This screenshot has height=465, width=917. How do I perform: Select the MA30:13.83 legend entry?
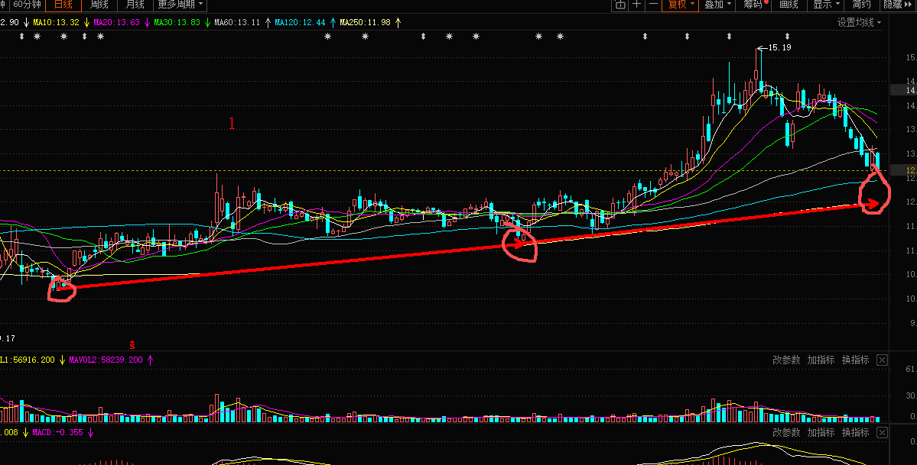(177, 22)
